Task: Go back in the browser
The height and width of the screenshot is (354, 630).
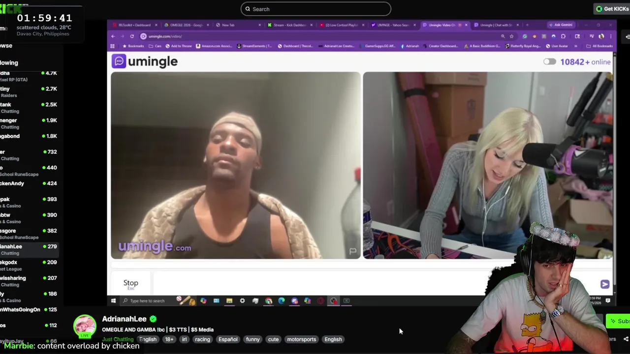Action: (x=113, y=36)
